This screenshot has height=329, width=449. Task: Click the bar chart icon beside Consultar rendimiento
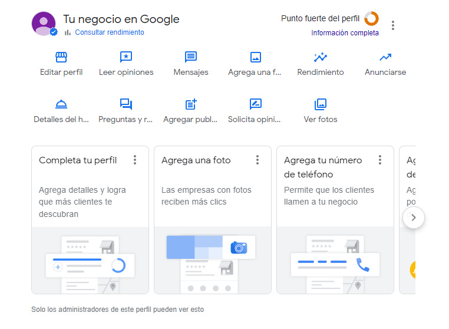point(68,32)
